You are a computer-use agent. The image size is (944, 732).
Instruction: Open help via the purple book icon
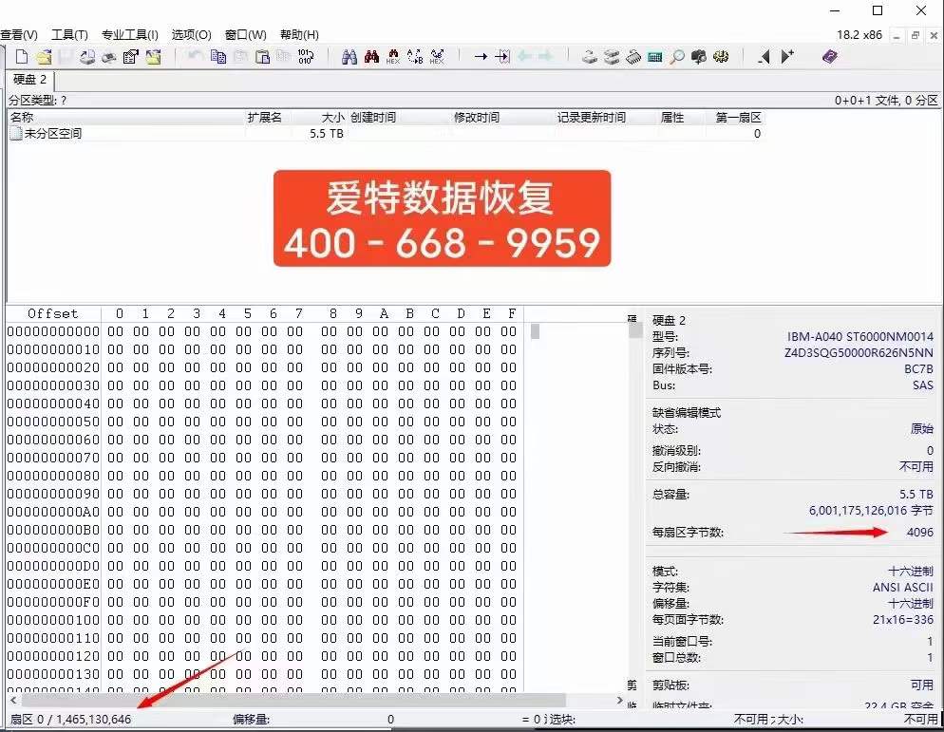[828, 56]
